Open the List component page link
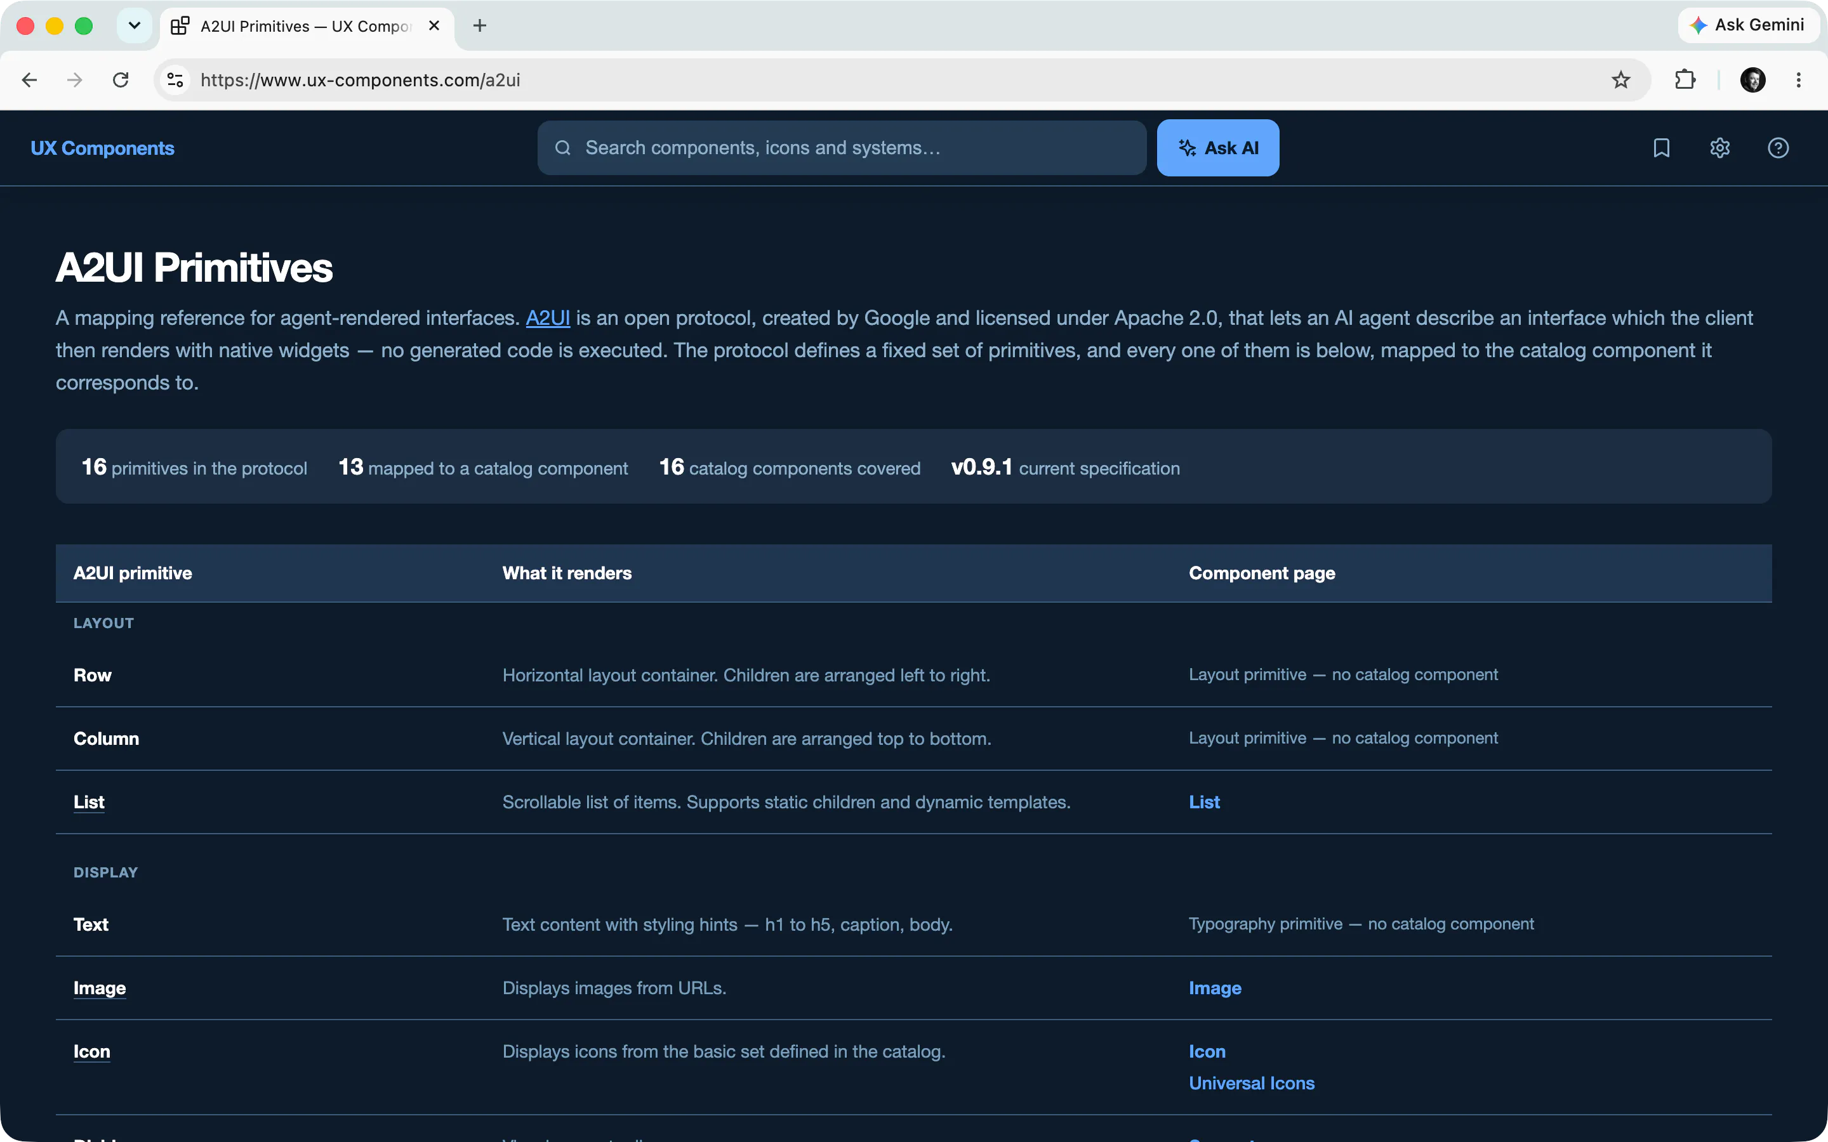The height and width of the screenshot is (1142, 1828). [1204, 802]
